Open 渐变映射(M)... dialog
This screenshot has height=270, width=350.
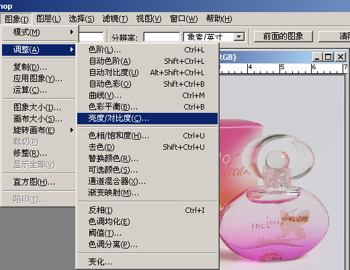click(147, 193)
